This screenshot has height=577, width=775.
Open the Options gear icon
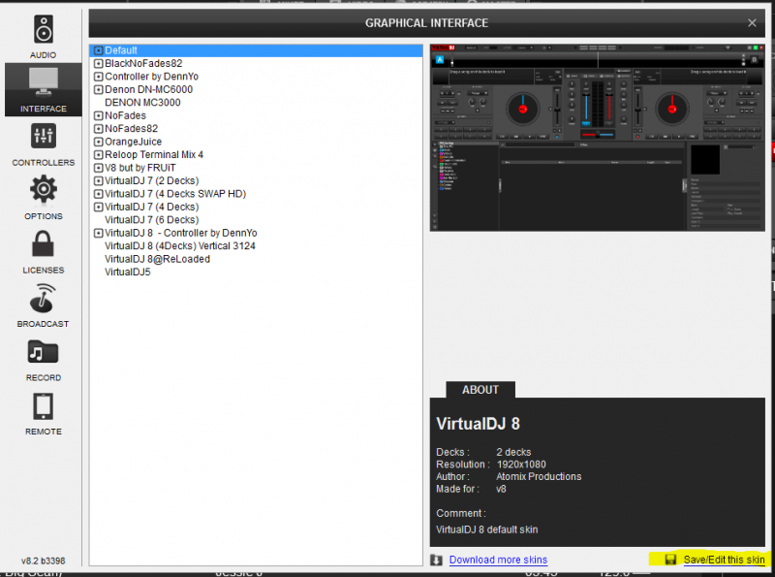(x=44, y=189)
